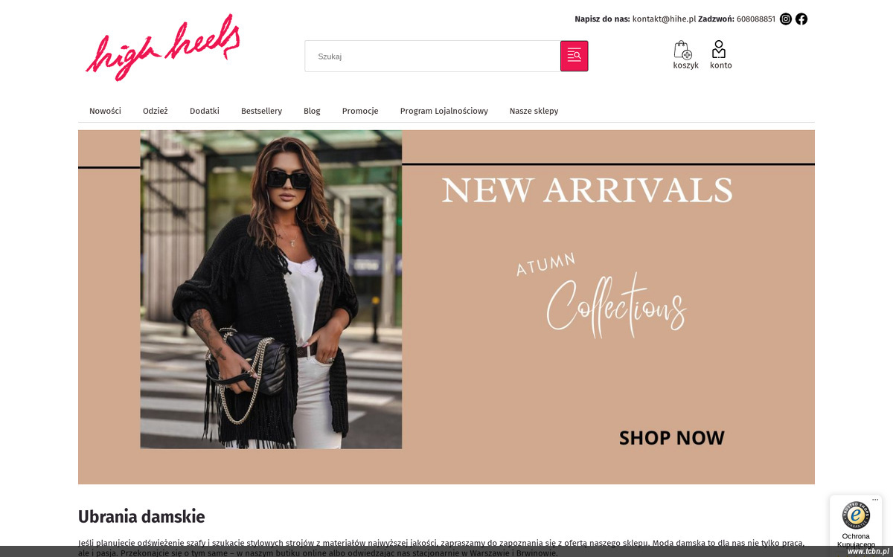Click into the Szukaj search field
The width and height of the screenshot is (893, 557).
(x=432, y=56)
